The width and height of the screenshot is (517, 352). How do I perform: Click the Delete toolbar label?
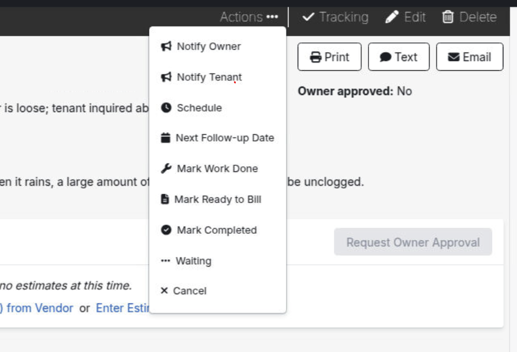coord(478,17)
